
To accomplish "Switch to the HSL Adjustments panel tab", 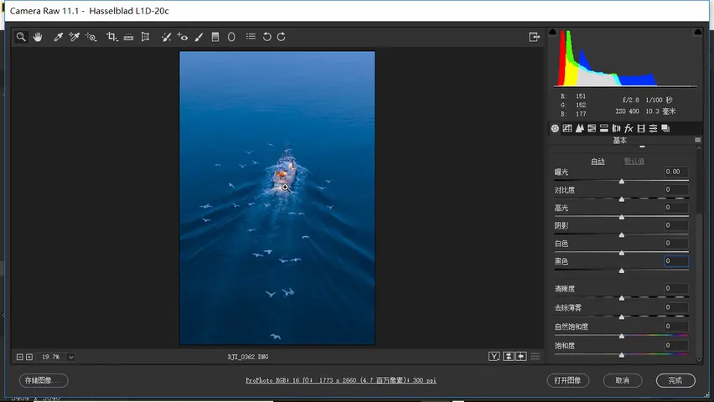I will (x=592, y=128).
